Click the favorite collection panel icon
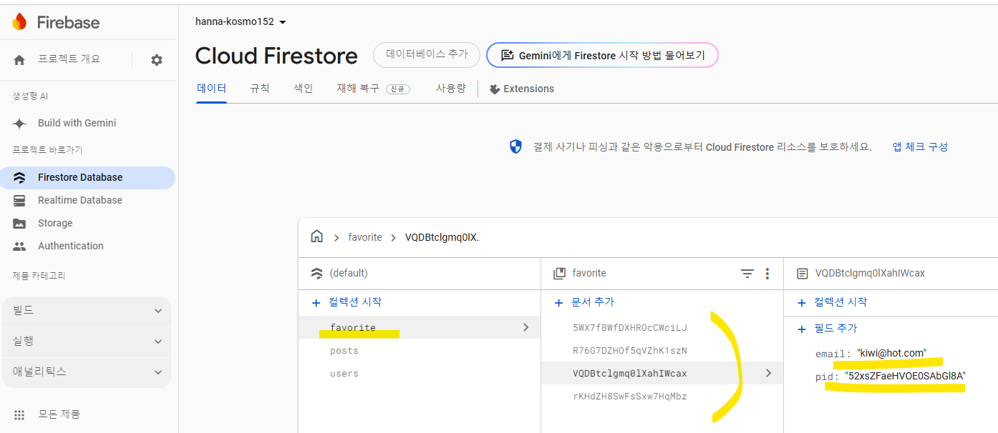The height and width of the screenshot is (433, 998). pyautogui.click(x=560, y=273)
